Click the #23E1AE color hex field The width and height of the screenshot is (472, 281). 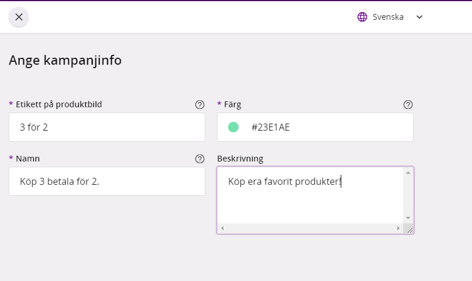point(315,127)
